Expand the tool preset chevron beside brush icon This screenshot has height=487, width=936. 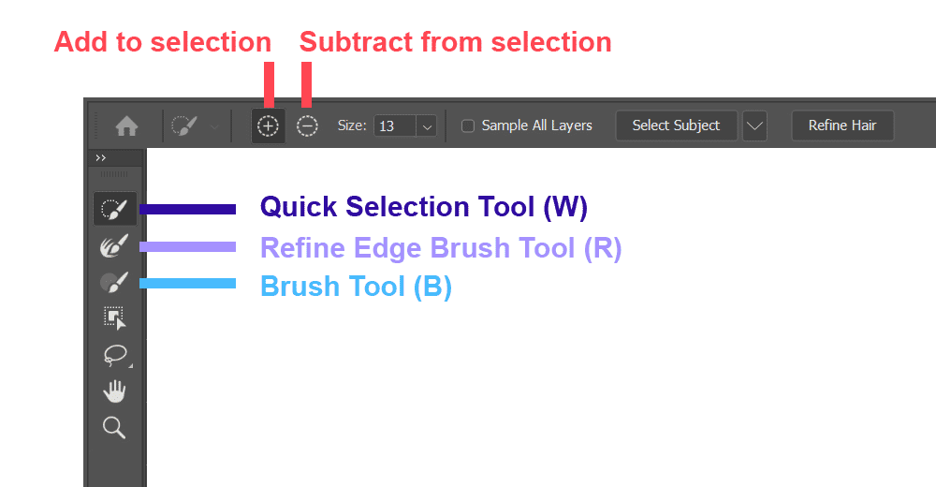click(215, 126)
